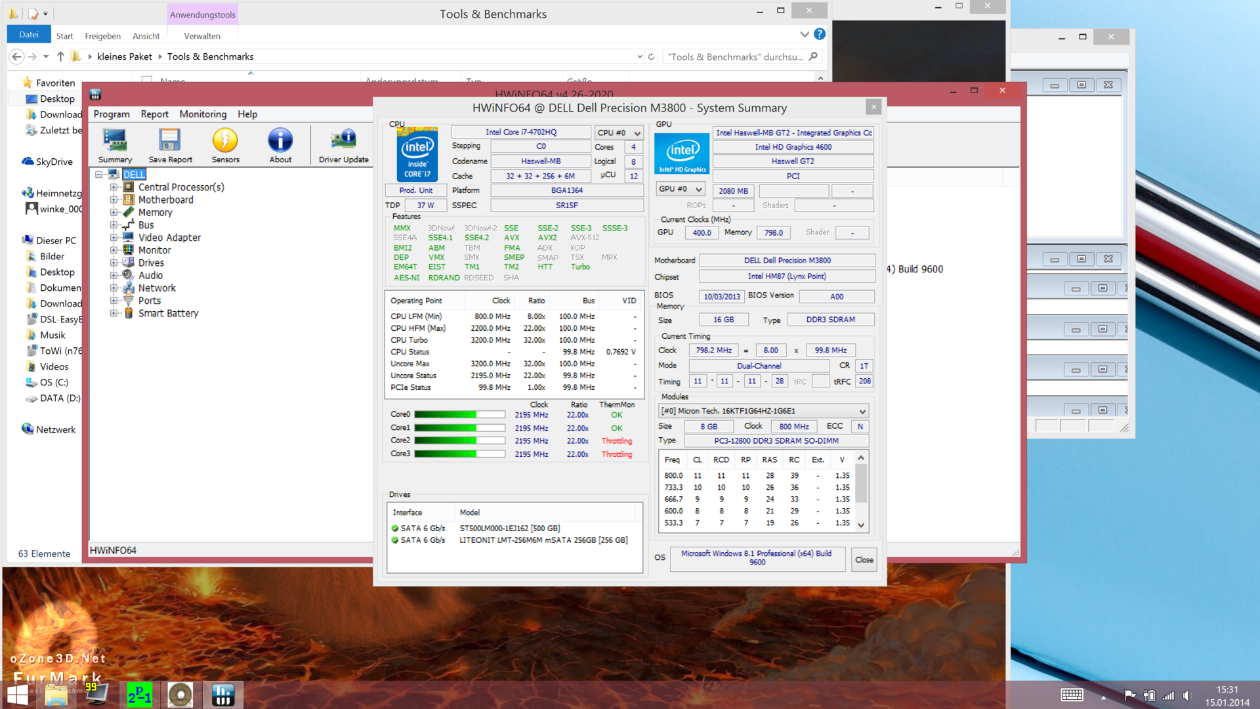Click the Close button in System Summary
Viewport: 1260px width, 709px height.
(864, 560)
